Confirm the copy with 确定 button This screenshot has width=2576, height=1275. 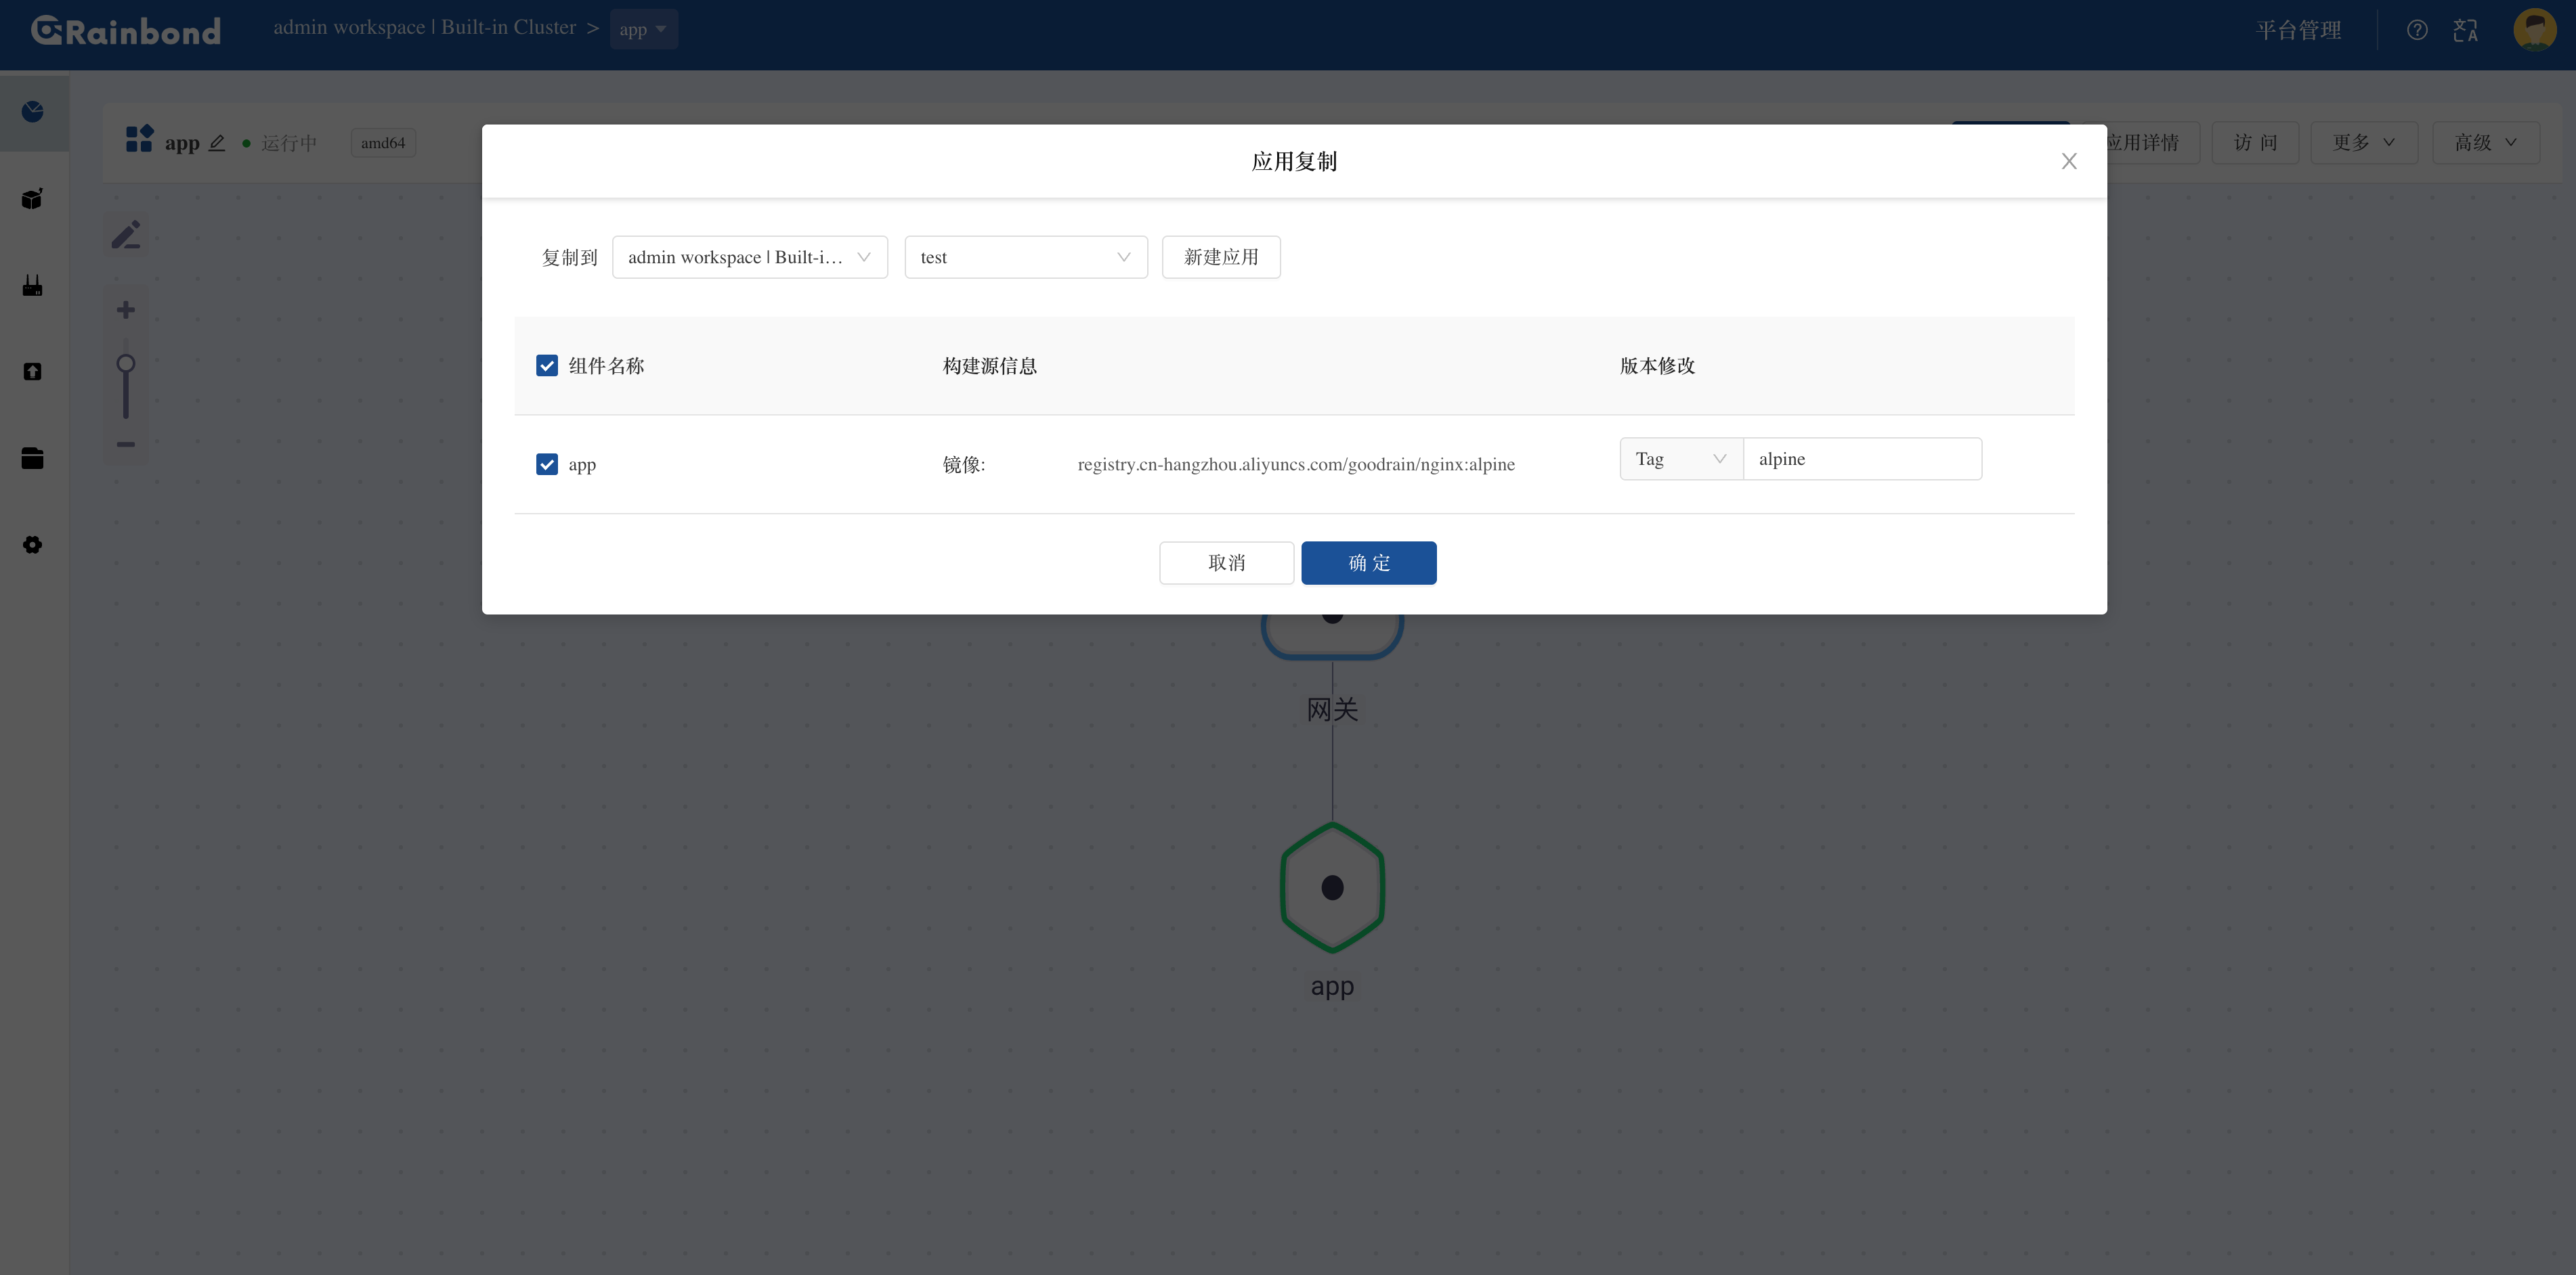pyautogui.click(x=1368, y=564)
